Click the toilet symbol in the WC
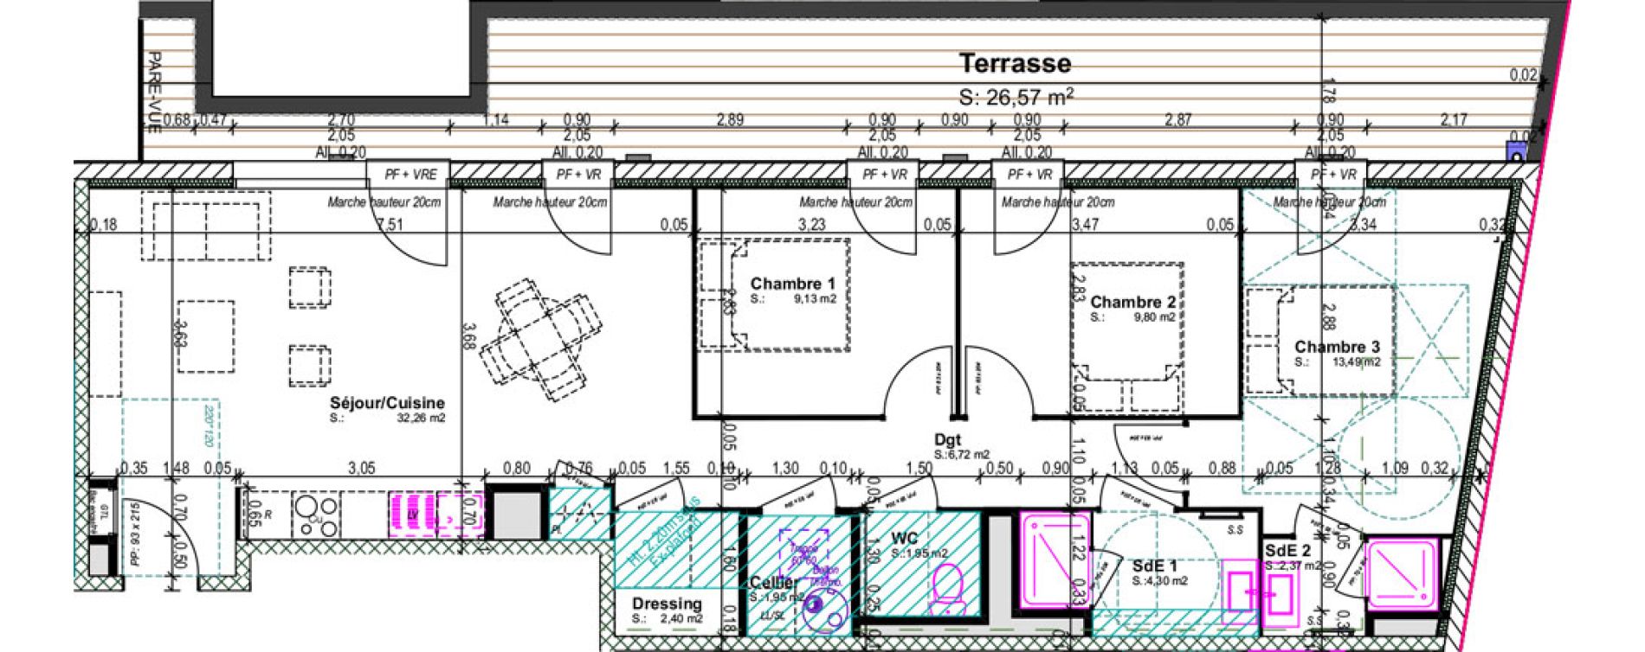1645x652 pixels. click(x=950, y=588)
